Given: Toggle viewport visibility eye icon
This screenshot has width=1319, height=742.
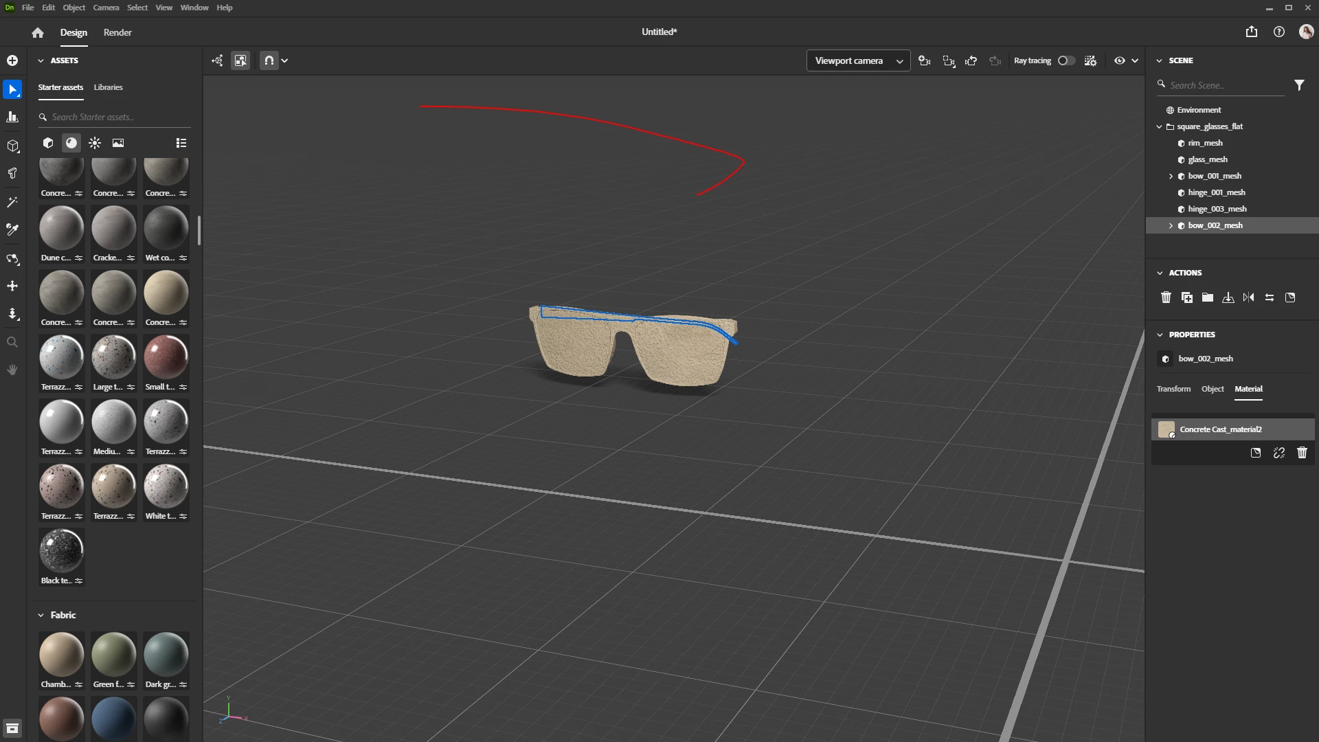Looking at the screenshot, I should point(1120,60).
